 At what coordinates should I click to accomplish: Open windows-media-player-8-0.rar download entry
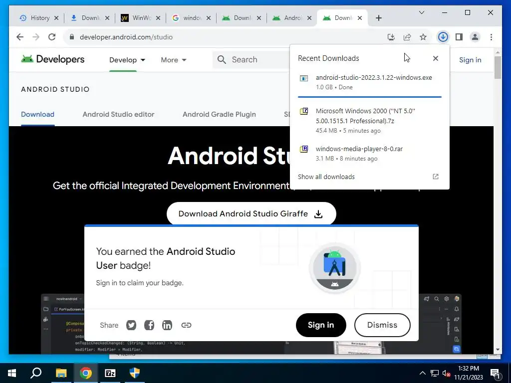[370, 154]
